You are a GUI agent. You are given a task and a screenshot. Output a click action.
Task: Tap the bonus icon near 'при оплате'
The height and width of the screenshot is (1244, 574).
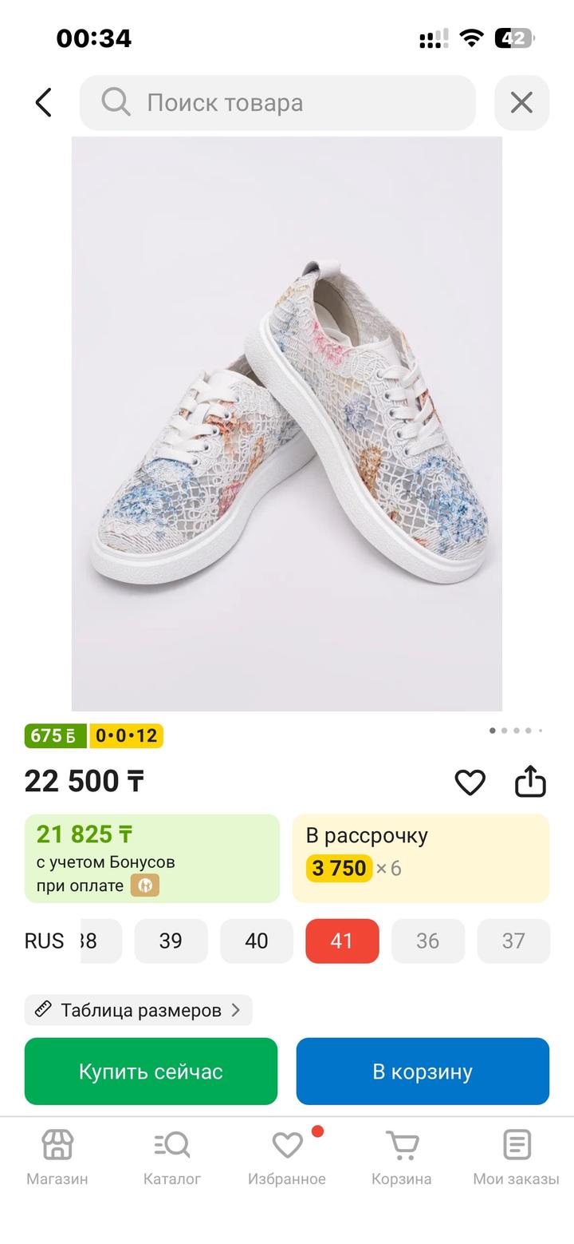coord(145,885)
